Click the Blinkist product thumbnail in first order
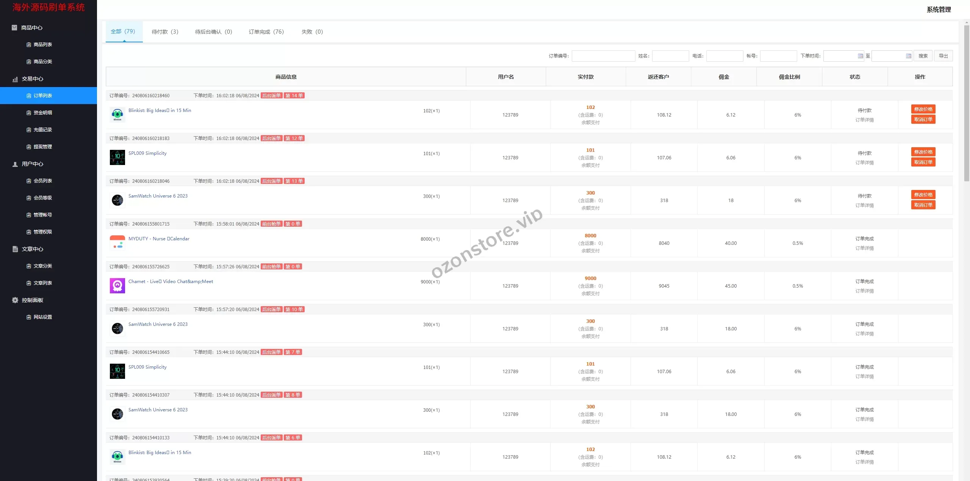This screenshot has width=970, height=481. coord(117,115)
